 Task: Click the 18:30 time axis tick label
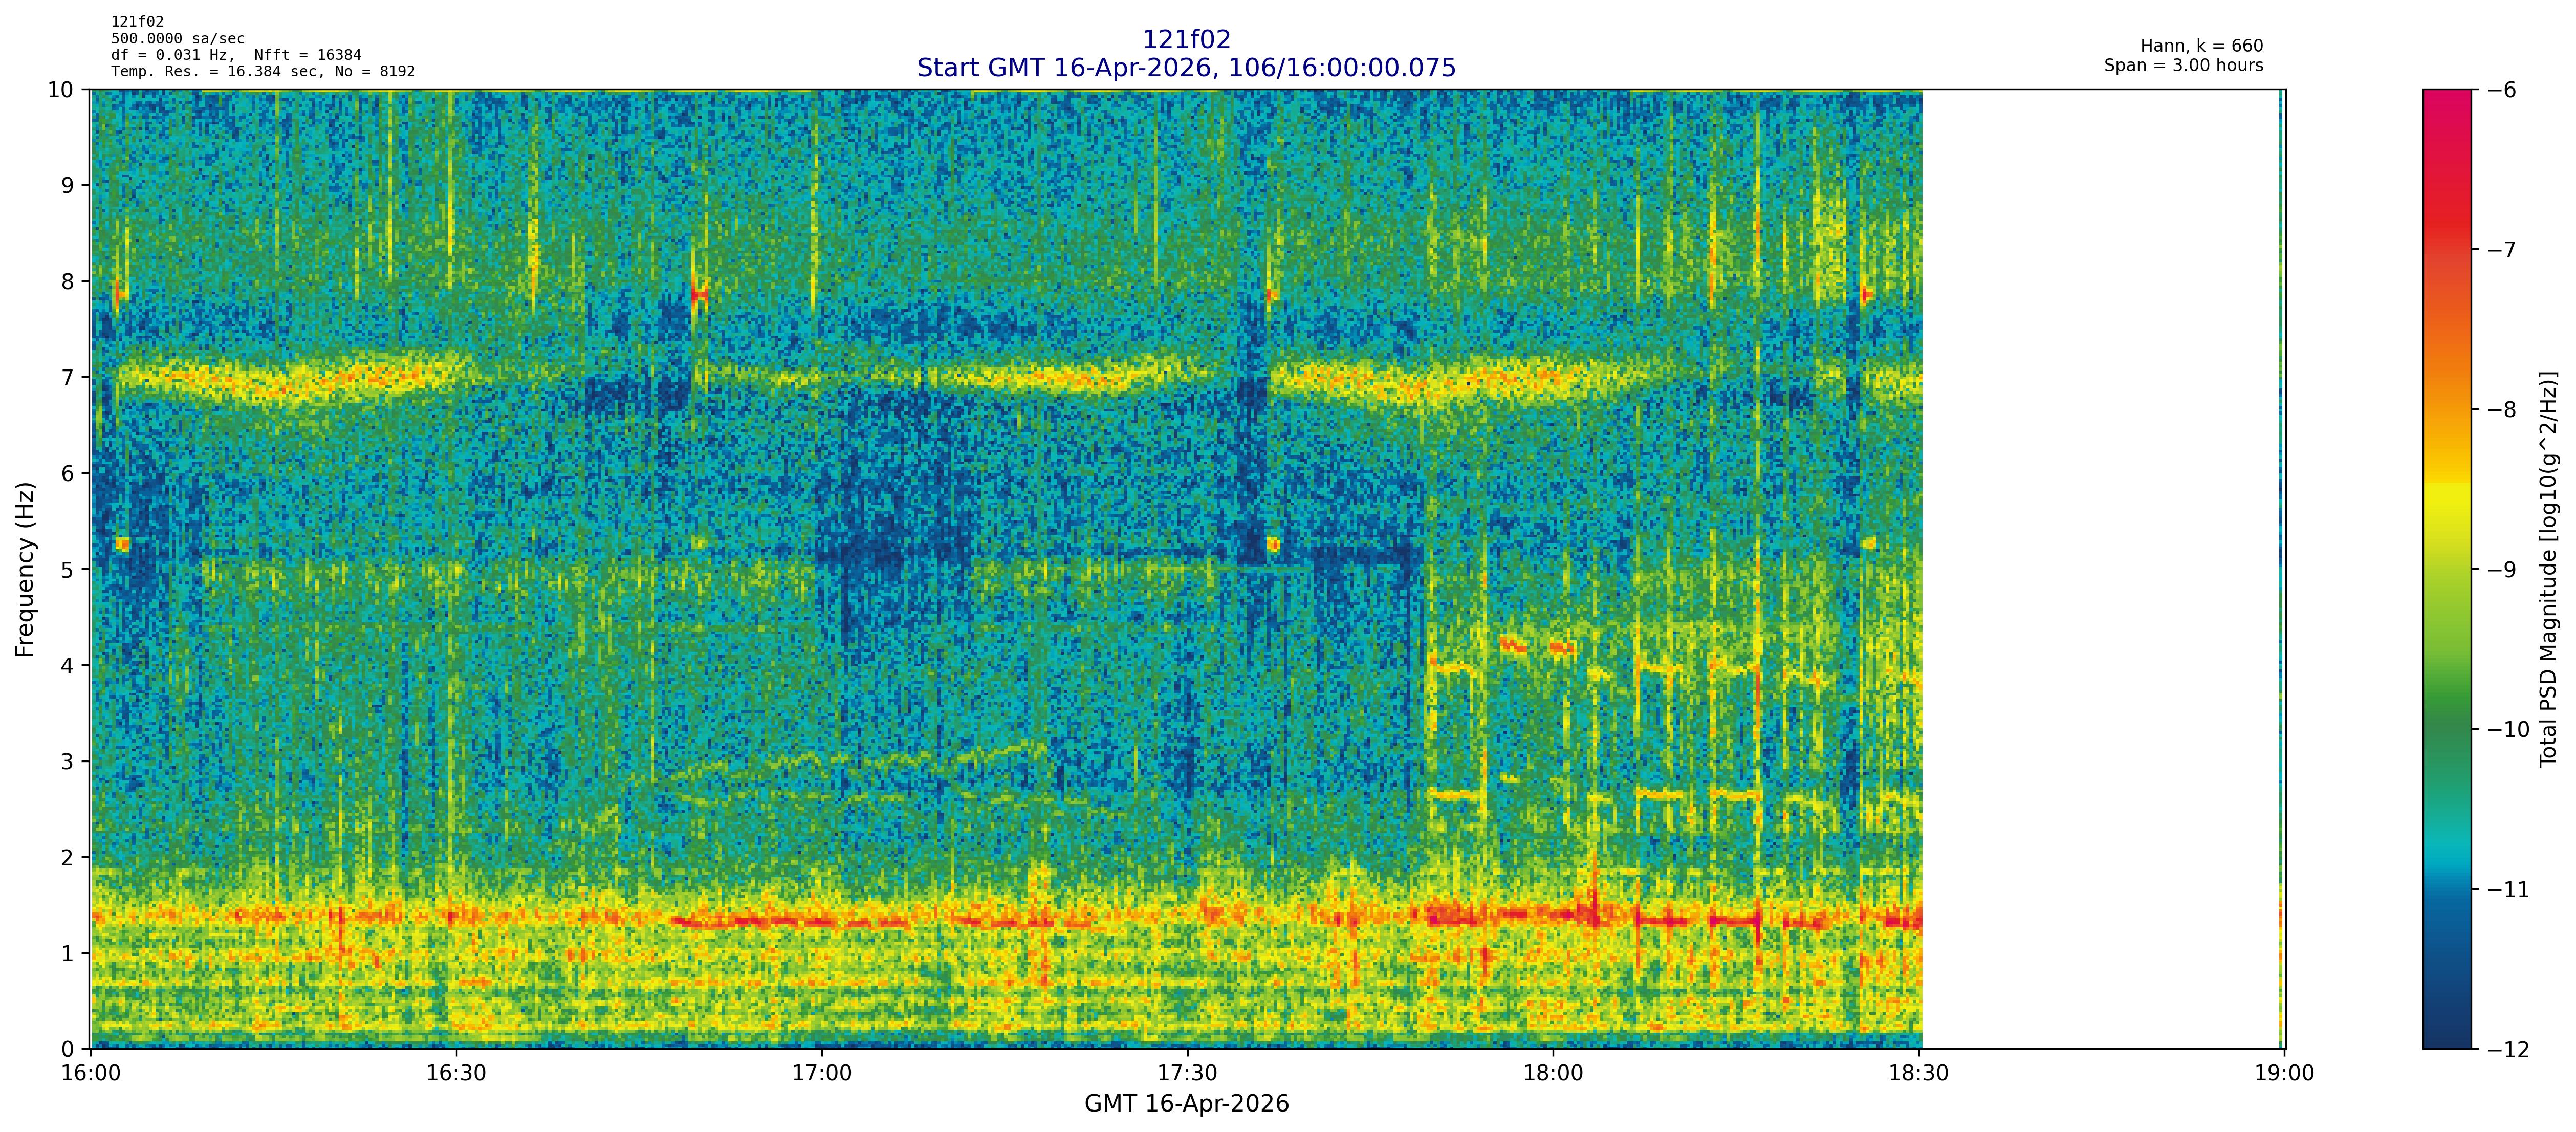pyautogui.click(x=1919, y=1073)
